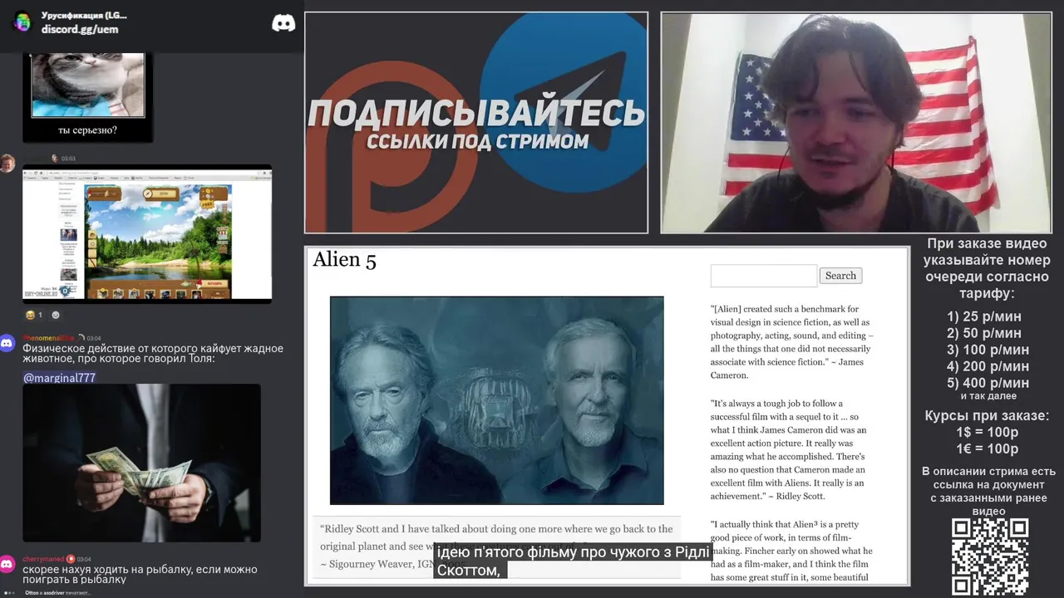Click the '1€ = 100р' exchange rate text

coord(987,448)
